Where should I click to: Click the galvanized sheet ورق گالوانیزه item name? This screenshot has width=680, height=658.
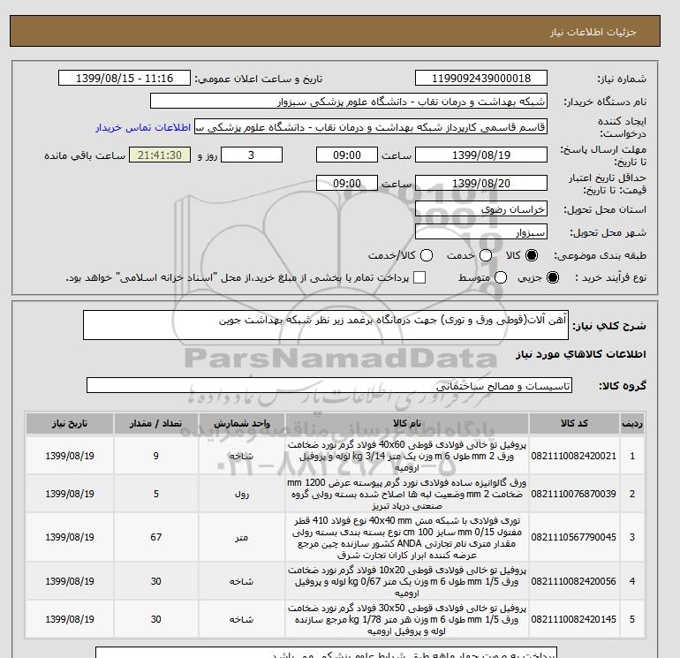pos(407,494)
